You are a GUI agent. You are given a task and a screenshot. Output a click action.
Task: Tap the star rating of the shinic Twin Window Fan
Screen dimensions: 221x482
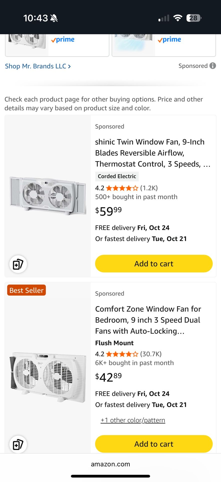point(122,188)
